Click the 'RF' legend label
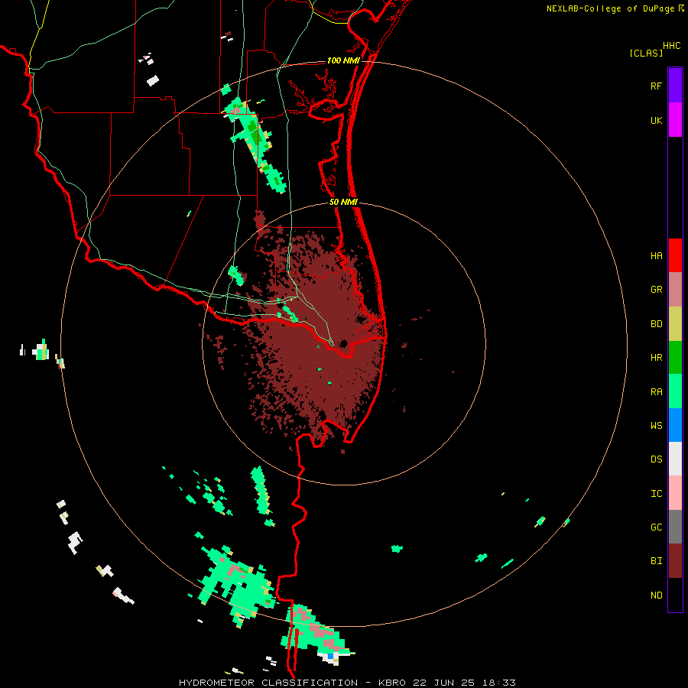This screenshot has height=688, width=688. [x=656, y=86]
